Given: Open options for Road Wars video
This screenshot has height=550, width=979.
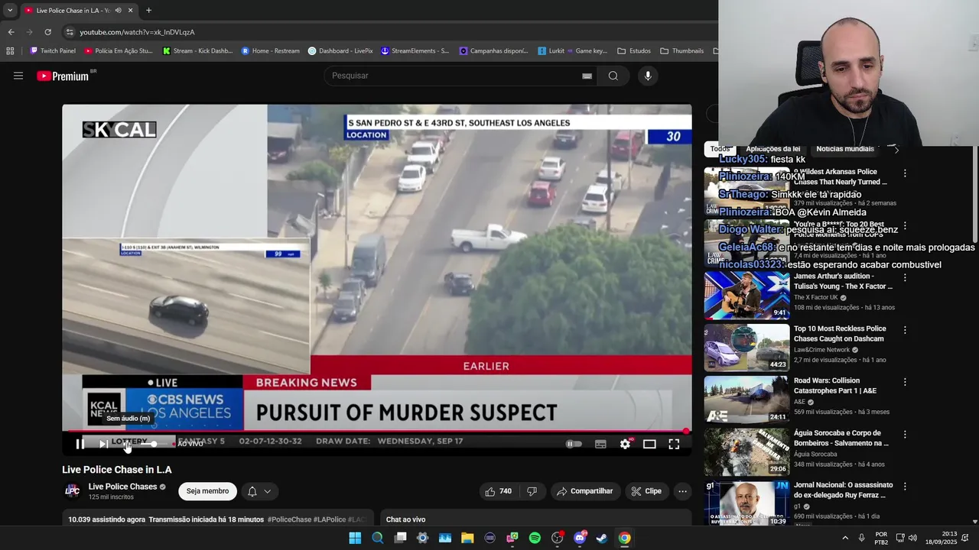Looking at the screenshot, I should (905, 382).
